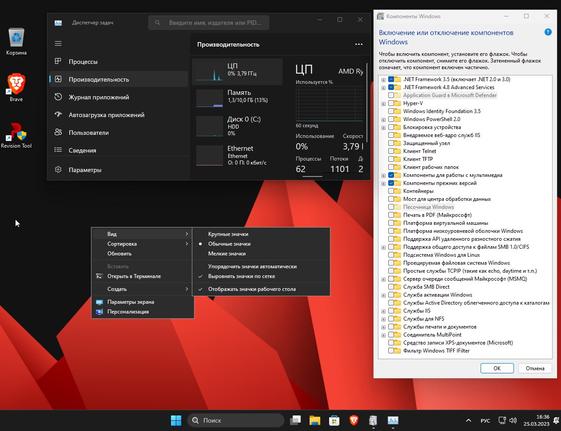Click OK in Компоненты Windows dialog

coord(497,368)
